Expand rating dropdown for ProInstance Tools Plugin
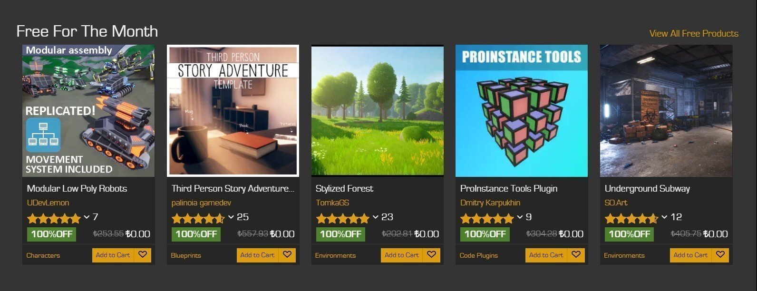The width and height of the screenshot is (757, 291). tap(520, 217)
